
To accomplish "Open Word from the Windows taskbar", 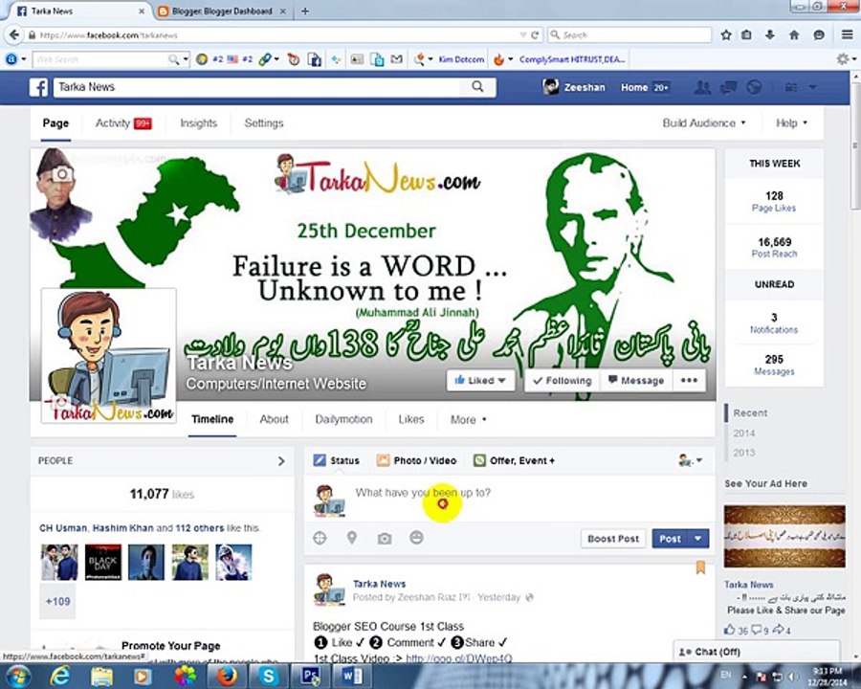I will pyautogui.click(x=351, y=676).
